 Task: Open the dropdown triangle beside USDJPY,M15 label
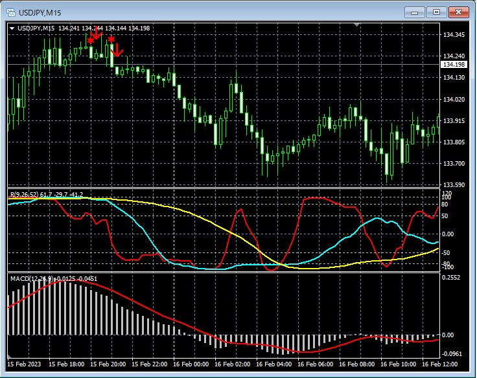point(12,28)
